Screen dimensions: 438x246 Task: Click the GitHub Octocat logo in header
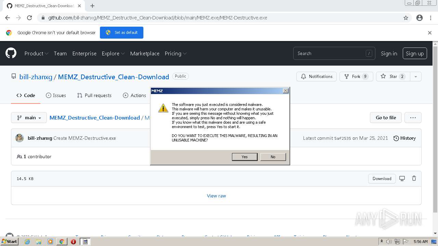tap(11, 53)
